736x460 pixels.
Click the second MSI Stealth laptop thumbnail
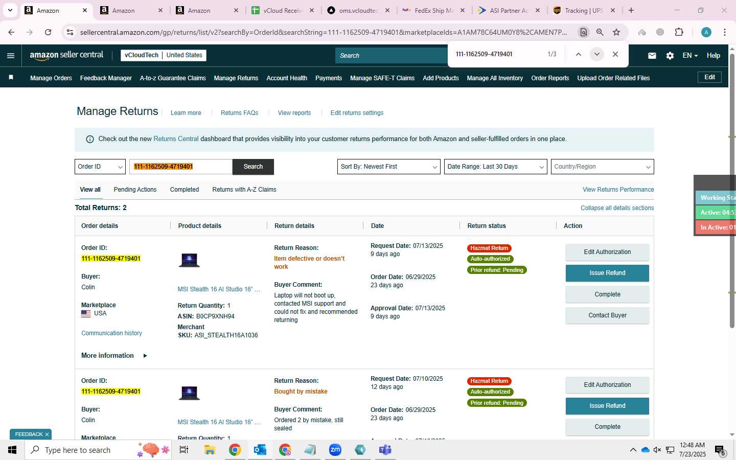189,393
